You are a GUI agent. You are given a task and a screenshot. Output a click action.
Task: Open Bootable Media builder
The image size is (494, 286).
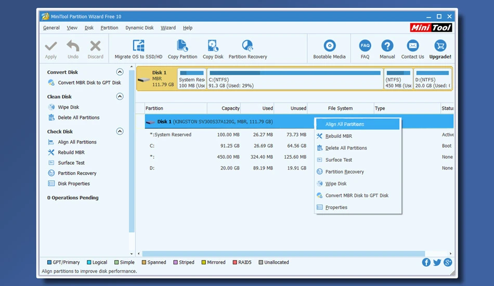point(329,49)
